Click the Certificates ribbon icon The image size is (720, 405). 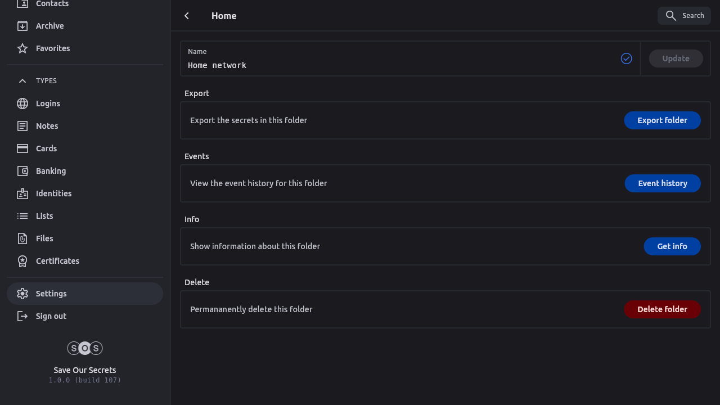pyautogui.click(x=22, y=261)
